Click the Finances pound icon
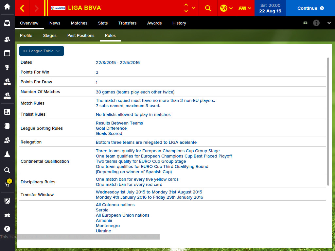Image resolution: width=335 pixels, height=251 pixels. [7, 229]
